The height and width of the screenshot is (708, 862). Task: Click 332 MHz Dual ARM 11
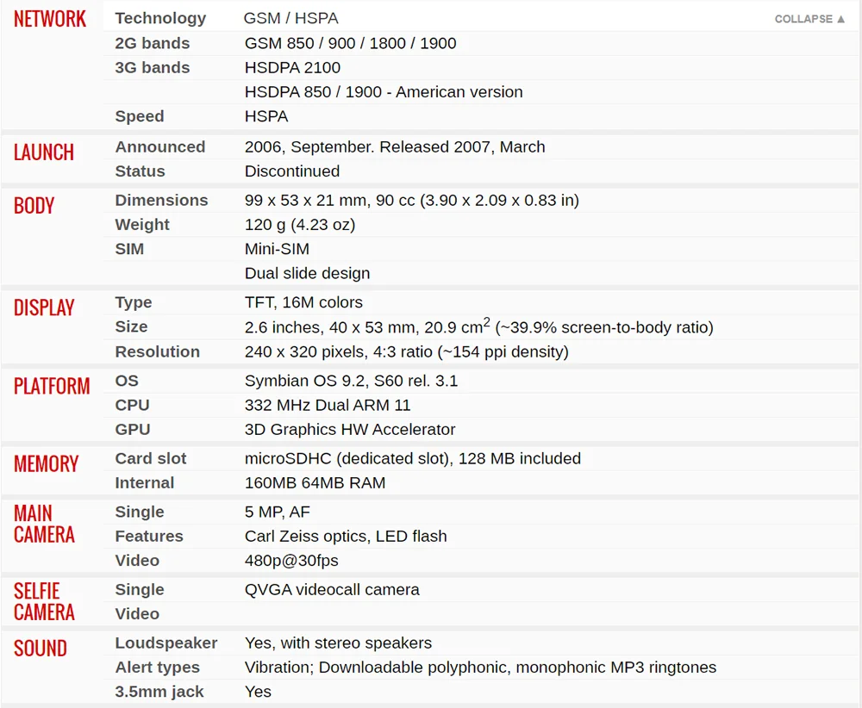[x=328, y=406]
